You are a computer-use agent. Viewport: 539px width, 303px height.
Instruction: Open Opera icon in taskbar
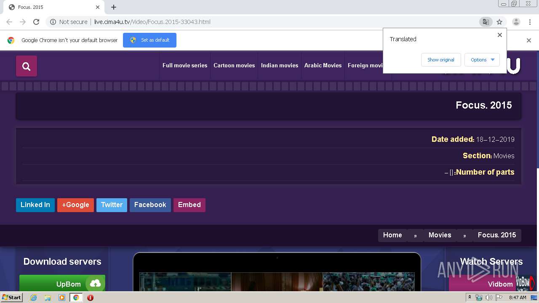90,298
